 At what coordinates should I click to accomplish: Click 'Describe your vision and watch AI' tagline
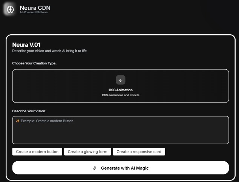click(x=49, y=51)
